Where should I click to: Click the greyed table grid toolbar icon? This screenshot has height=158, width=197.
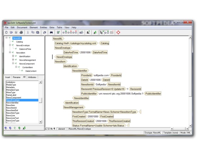tap(111, 32)
